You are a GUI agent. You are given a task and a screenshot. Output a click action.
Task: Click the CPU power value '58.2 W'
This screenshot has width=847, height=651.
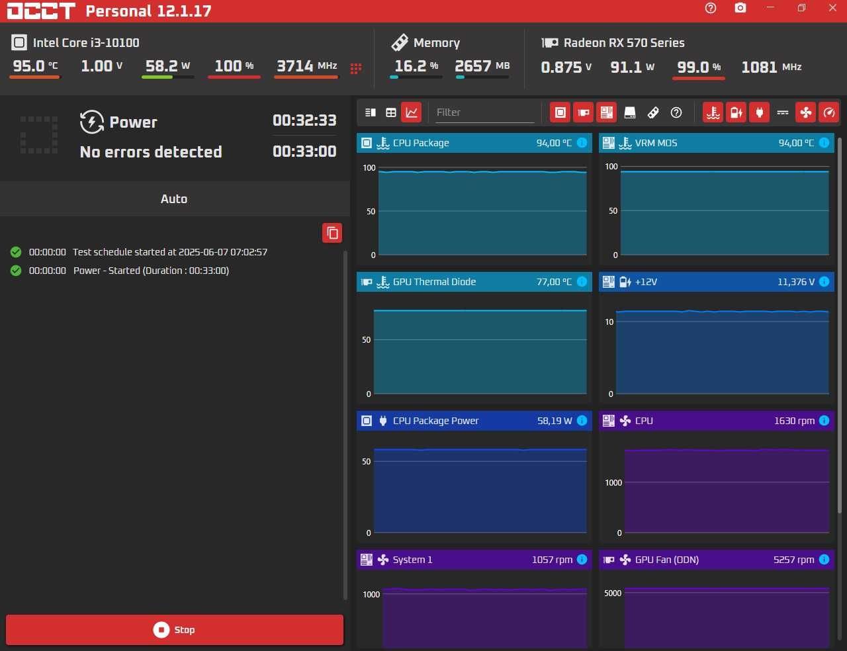click(168, 66)
